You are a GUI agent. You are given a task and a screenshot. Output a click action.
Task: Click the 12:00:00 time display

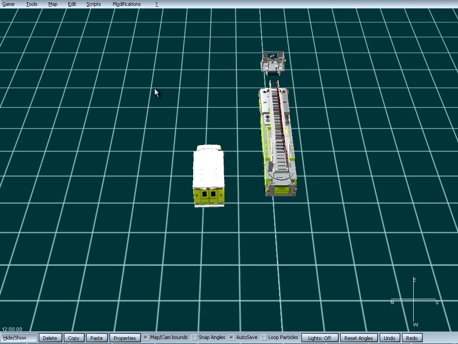[x=12, y=329]
